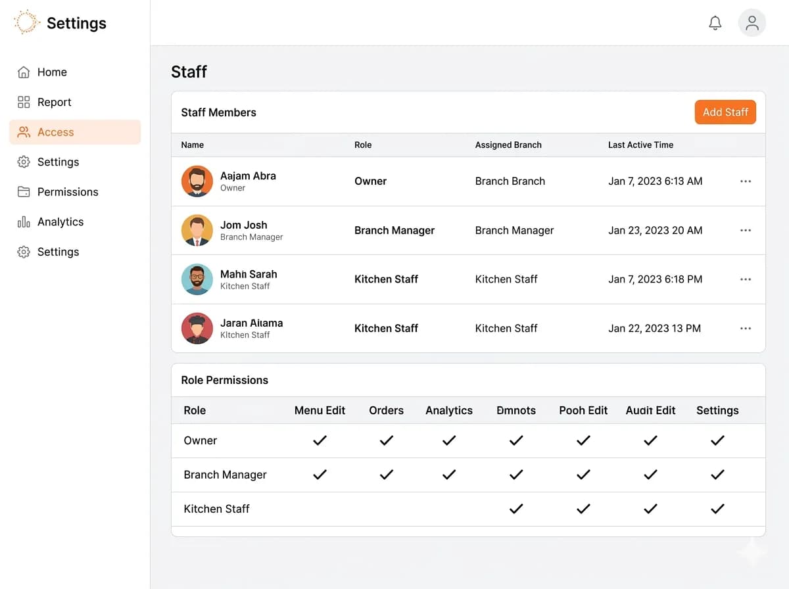Click 'Jan 23, 2023 20 AM' timestamp

click(x=656, y=230)
